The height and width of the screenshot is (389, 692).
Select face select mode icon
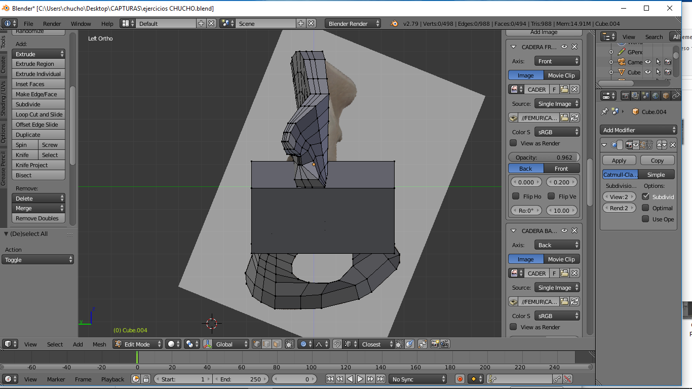click(277, 344)
